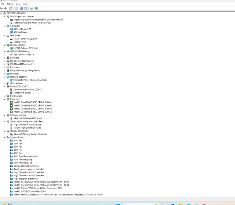Click the Monitors category icon
Image resolution: width=235 pixels, height=205 pixels.
[x=8, y=73]
